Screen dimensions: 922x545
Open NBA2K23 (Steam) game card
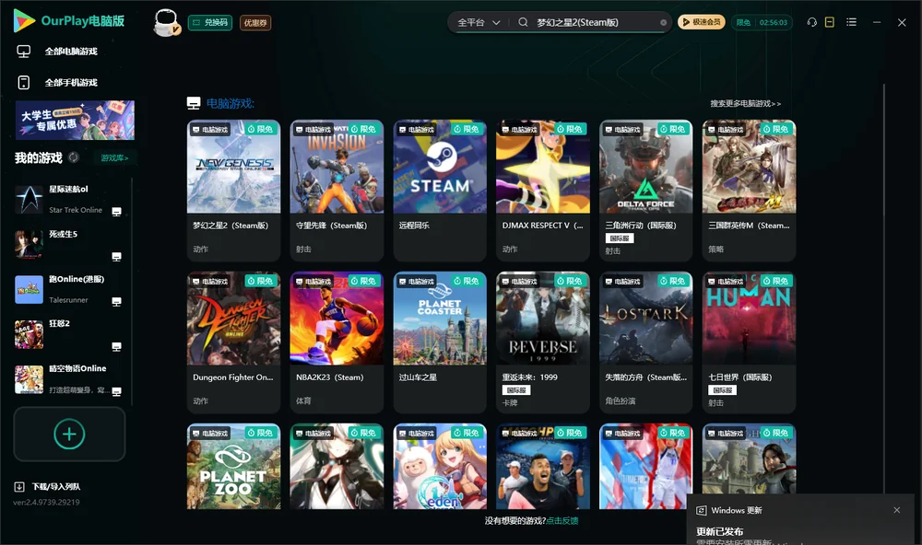[x=337, y=342]
